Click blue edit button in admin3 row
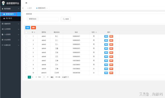The width and height of the screenshot is (165, 98). [106, 45]
